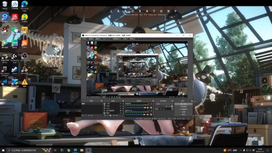This screenshot has width=272, height=153.
Task: Open OBS 设置 settings button
Action: [183, 112]
